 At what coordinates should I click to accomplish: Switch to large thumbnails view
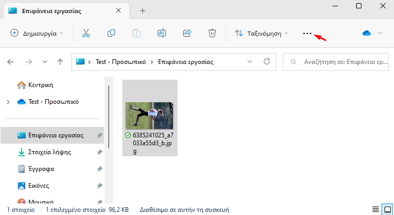pyautogui.click(x=388, y=209)
